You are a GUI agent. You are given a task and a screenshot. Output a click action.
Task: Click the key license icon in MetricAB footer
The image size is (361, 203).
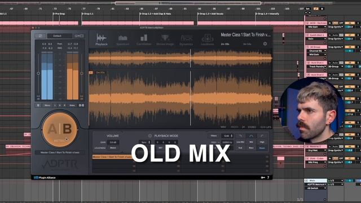[263, 178]
